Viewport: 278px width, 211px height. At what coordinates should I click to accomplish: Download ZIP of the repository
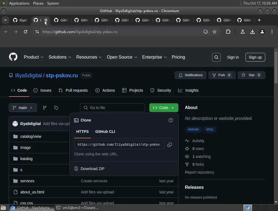[92, 169]
